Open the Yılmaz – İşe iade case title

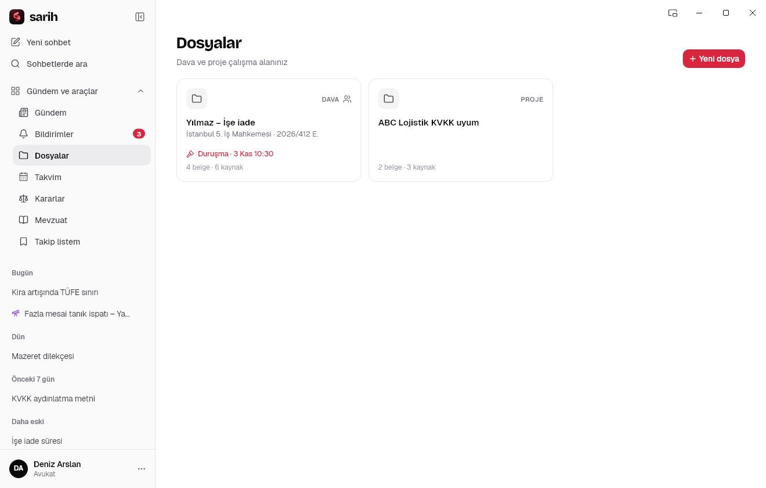tap(221, 123)
